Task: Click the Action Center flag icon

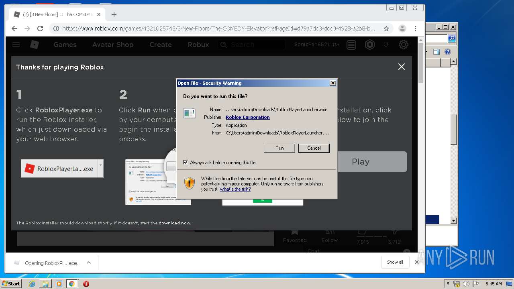Action: [x=475, y=284]
